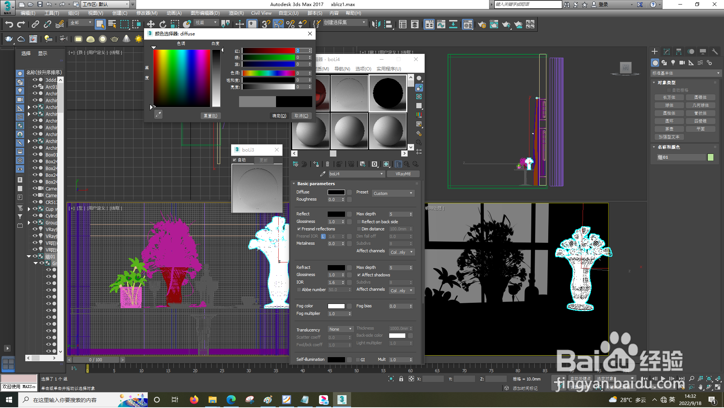The height and width of the screenshot is (408, 724).
Task: Click the object color swatch beside 组01
Action: coord(711,158)
